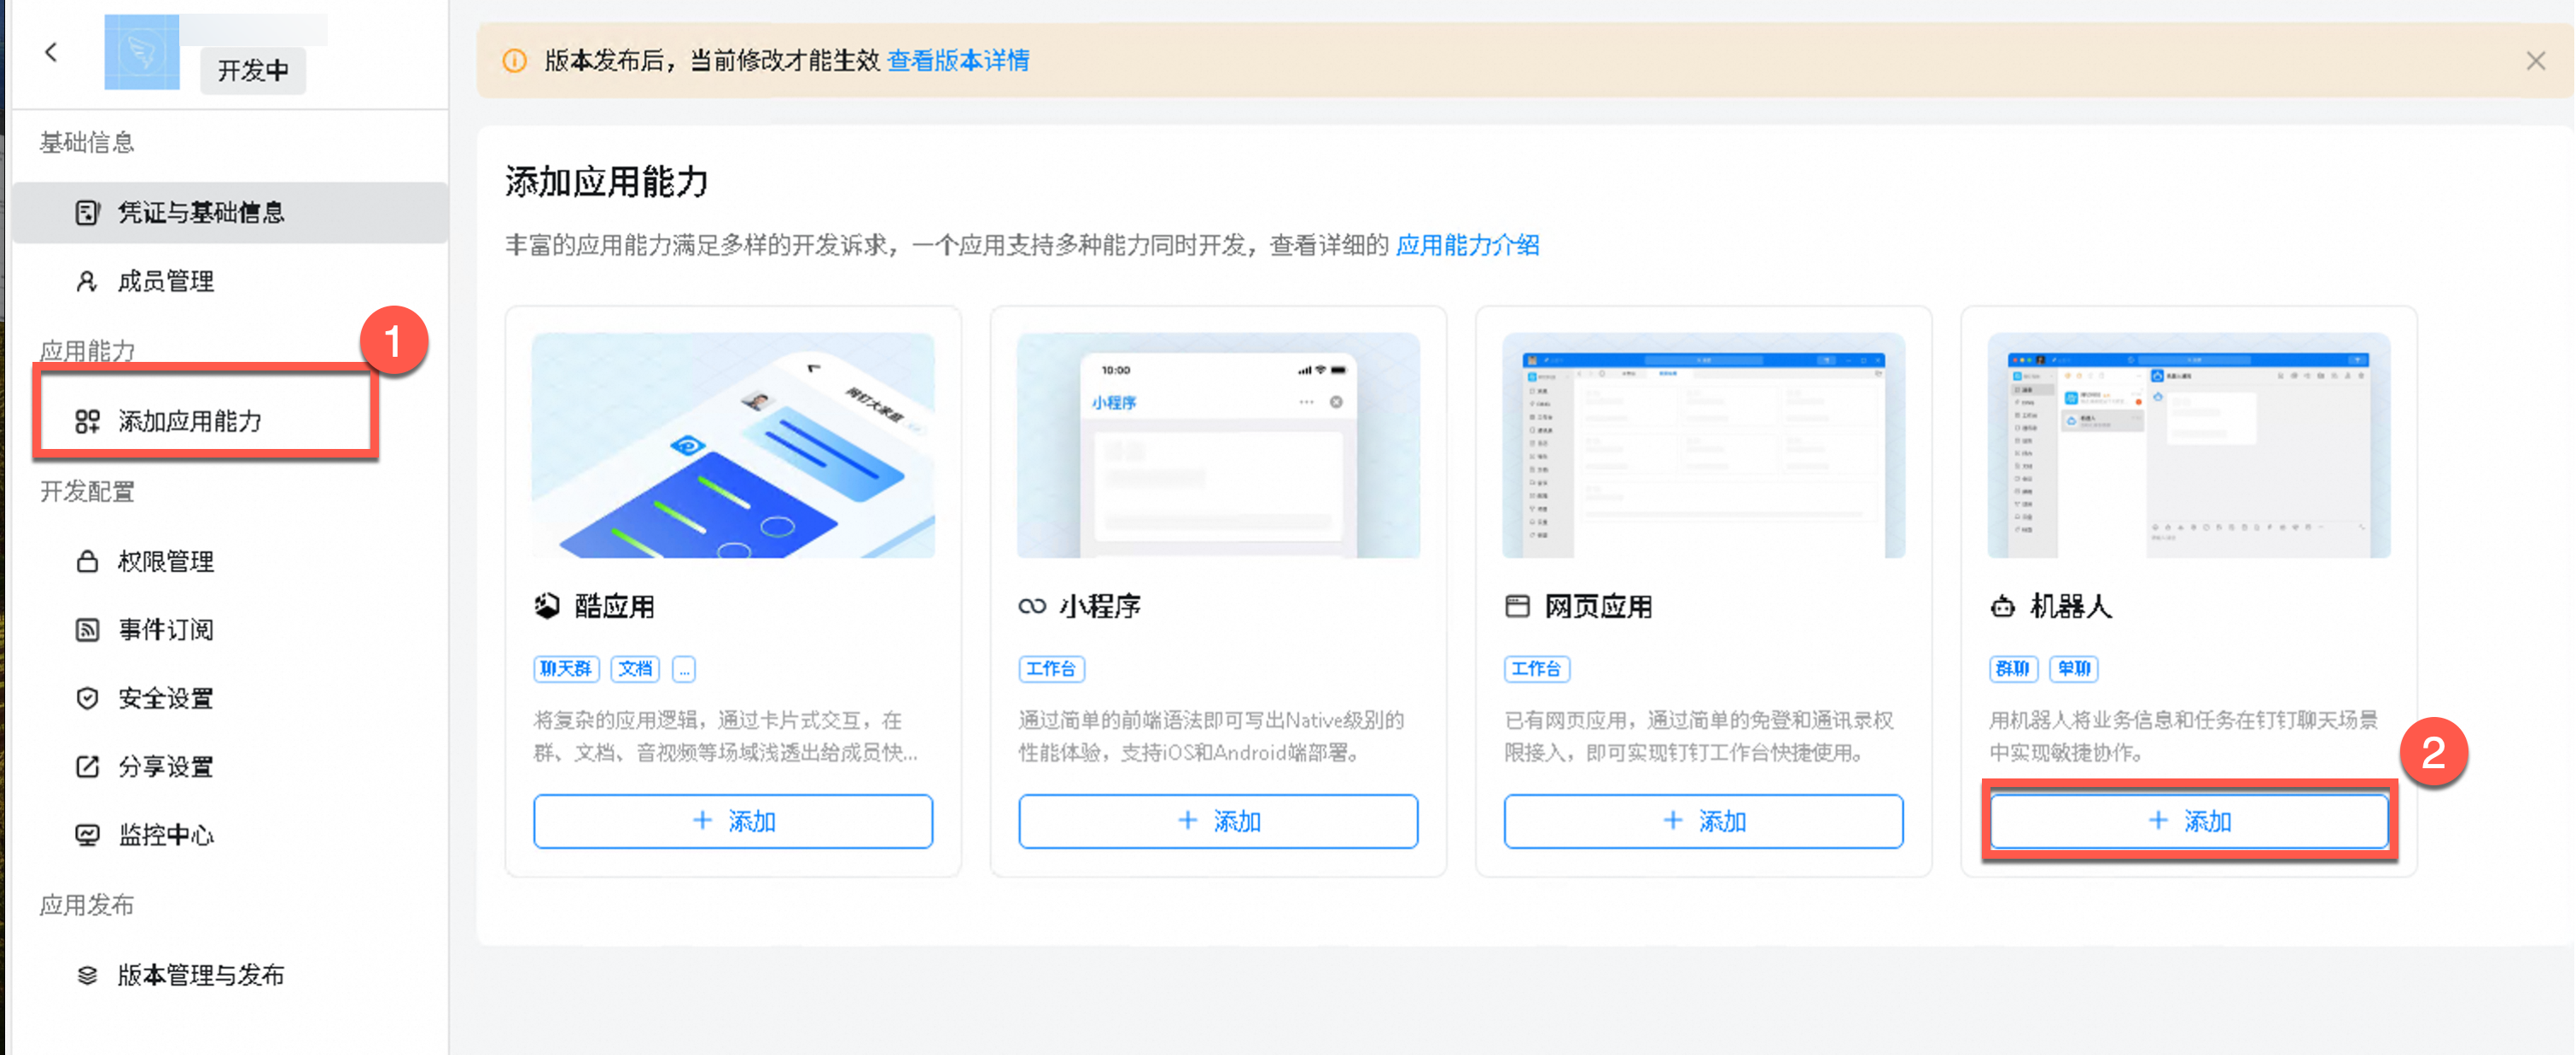This screenshot has width=2576, height=1055.
Task: Click the back arrow icon
Action: pos(51,52)
